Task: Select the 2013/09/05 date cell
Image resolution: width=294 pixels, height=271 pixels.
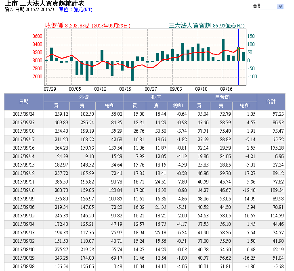Action: click(x=24, y=216)
